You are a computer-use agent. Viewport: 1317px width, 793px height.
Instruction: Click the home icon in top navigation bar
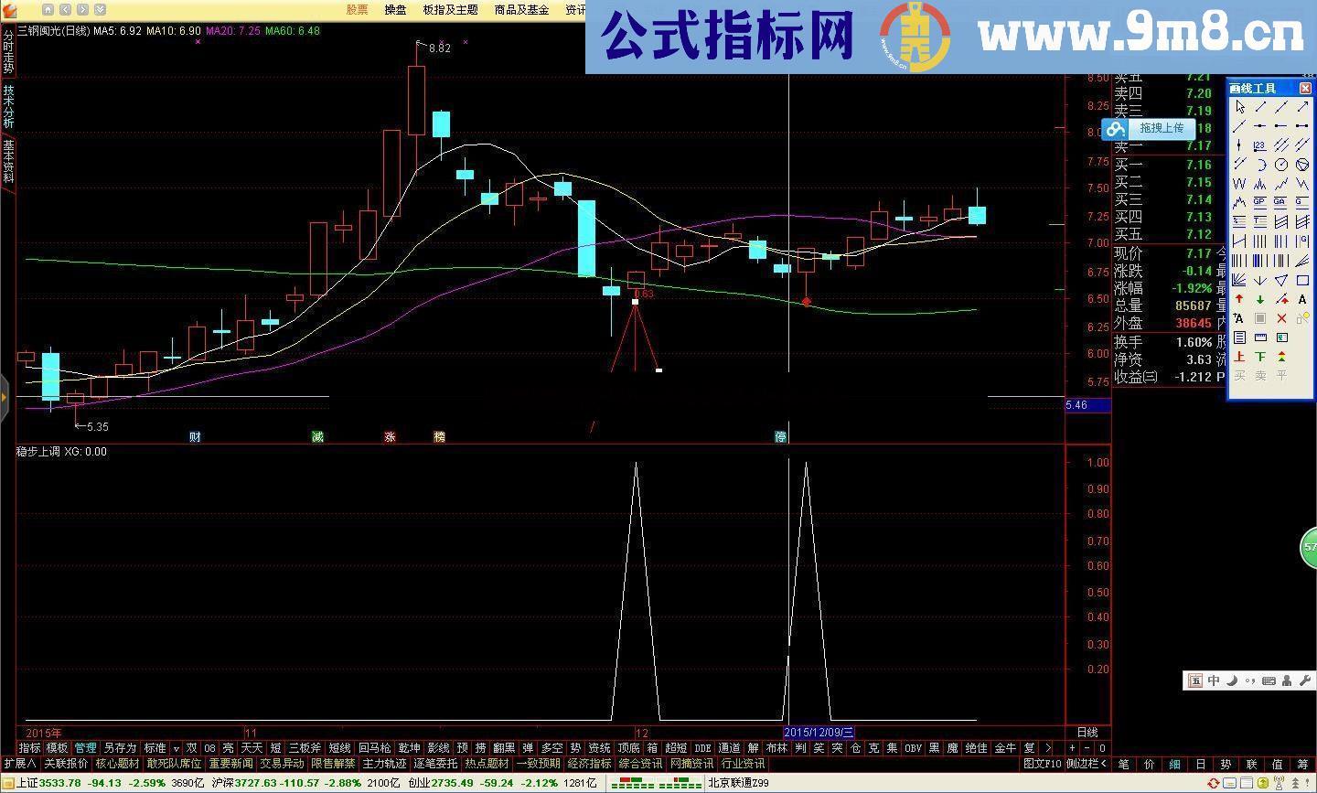tap(47, 9)
